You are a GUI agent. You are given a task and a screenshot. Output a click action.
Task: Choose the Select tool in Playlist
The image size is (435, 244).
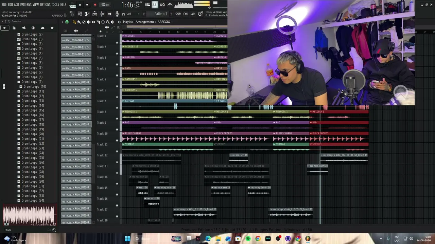tap(103, 22)
